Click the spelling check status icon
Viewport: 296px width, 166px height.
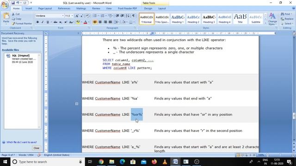pos(39,155)
